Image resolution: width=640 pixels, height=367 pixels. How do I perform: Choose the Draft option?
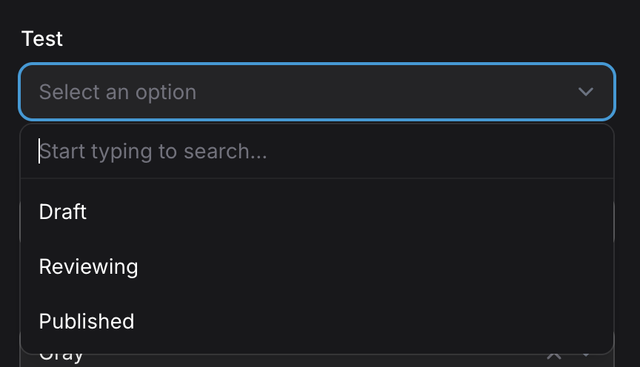click(x=63, y=212)
